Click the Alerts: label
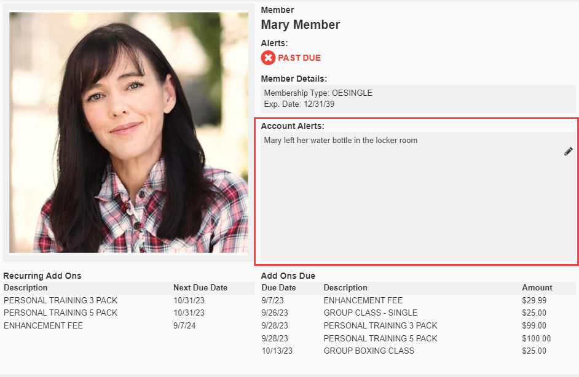 pos(274,43)
